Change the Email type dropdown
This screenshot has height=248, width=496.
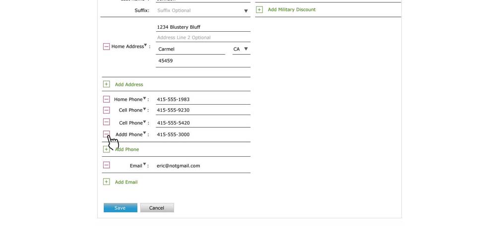[144, 164]
